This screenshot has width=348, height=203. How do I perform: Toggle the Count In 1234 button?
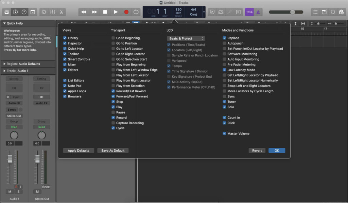249,12
